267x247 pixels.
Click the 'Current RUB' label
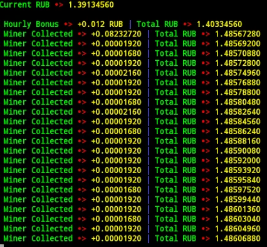(24, 4)
